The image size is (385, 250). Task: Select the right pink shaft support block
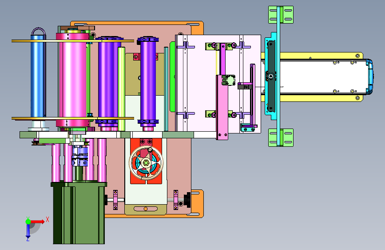tap(176, 200)
